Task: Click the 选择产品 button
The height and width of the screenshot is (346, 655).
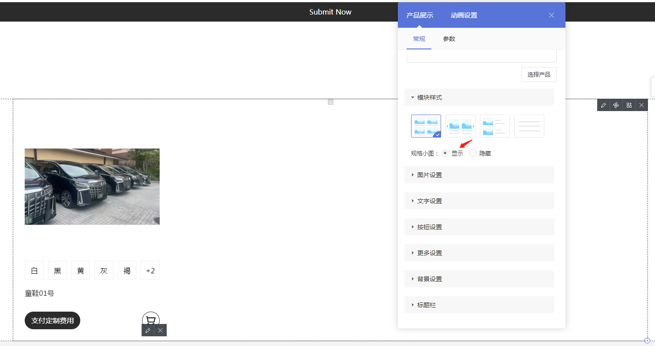Action: 539,74
